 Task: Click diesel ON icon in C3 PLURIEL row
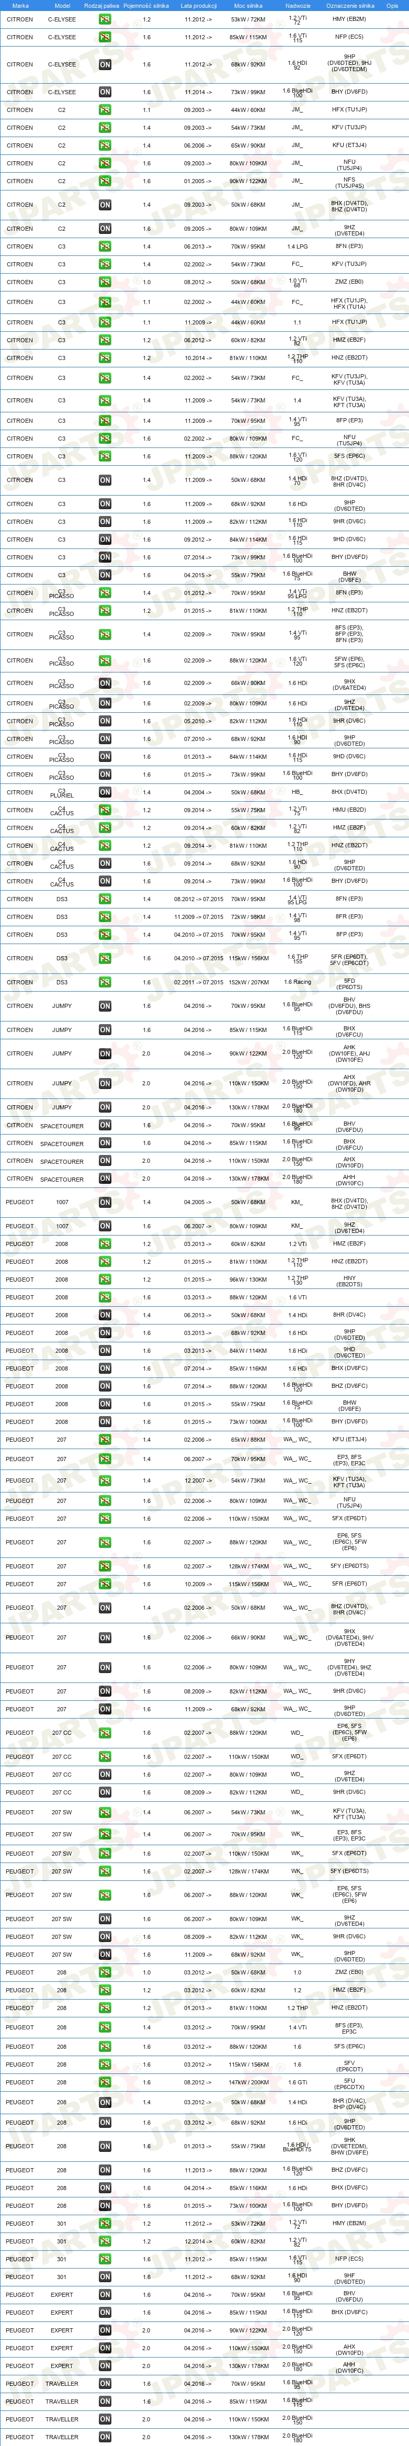pyautogui.click(x=105, y=793)
